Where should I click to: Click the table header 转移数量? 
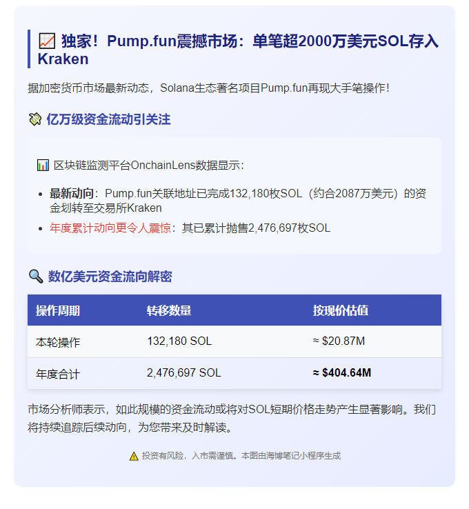169,310
